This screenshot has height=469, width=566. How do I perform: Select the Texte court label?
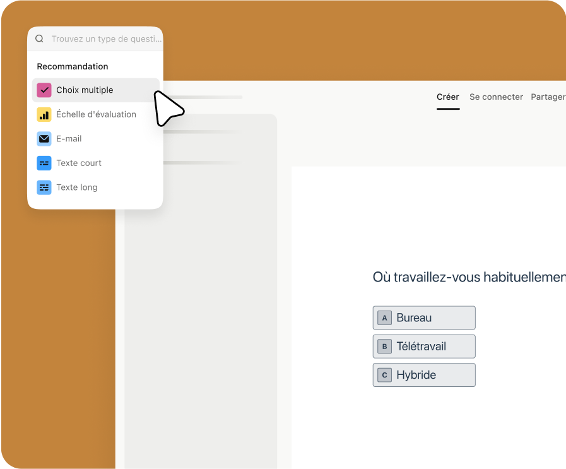coord(79,163)
